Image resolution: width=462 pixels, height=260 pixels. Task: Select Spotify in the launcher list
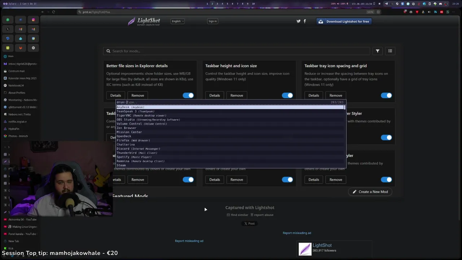[230, 157]
